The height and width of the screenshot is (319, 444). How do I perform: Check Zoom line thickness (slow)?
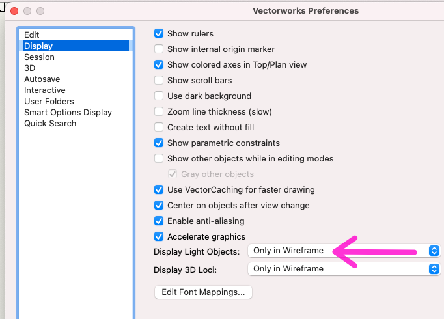point(159,111)
